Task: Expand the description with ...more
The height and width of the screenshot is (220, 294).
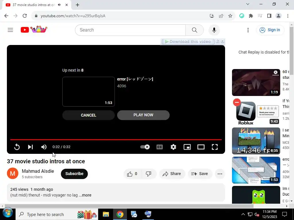Action: 85,195
